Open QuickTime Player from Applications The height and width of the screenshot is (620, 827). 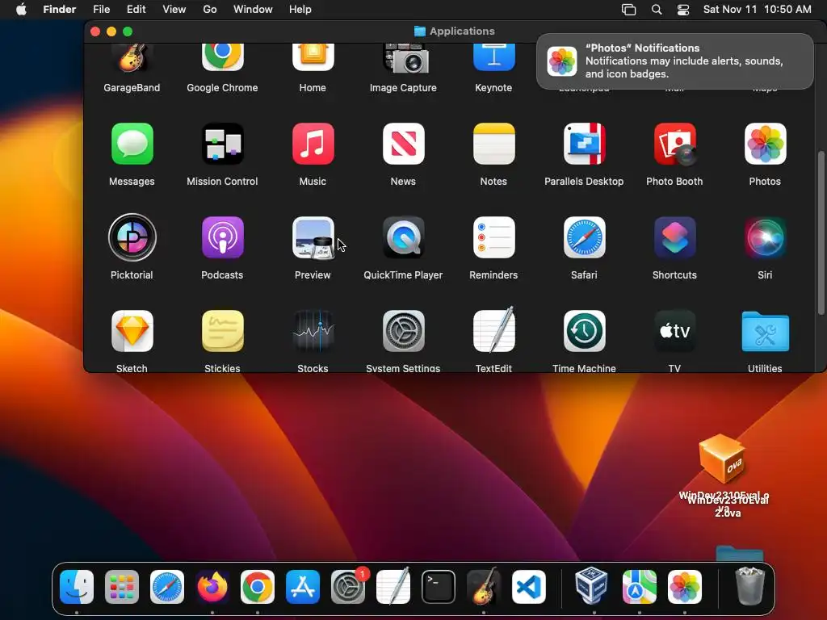(404, 237)
